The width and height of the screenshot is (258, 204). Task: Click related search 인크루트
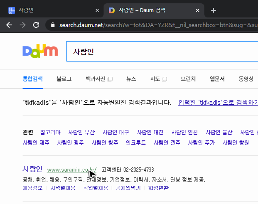pos(136,143)
